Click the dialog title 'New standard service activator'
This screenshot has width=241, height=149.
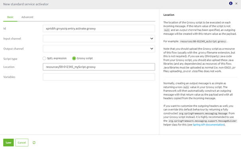[26, 4]
